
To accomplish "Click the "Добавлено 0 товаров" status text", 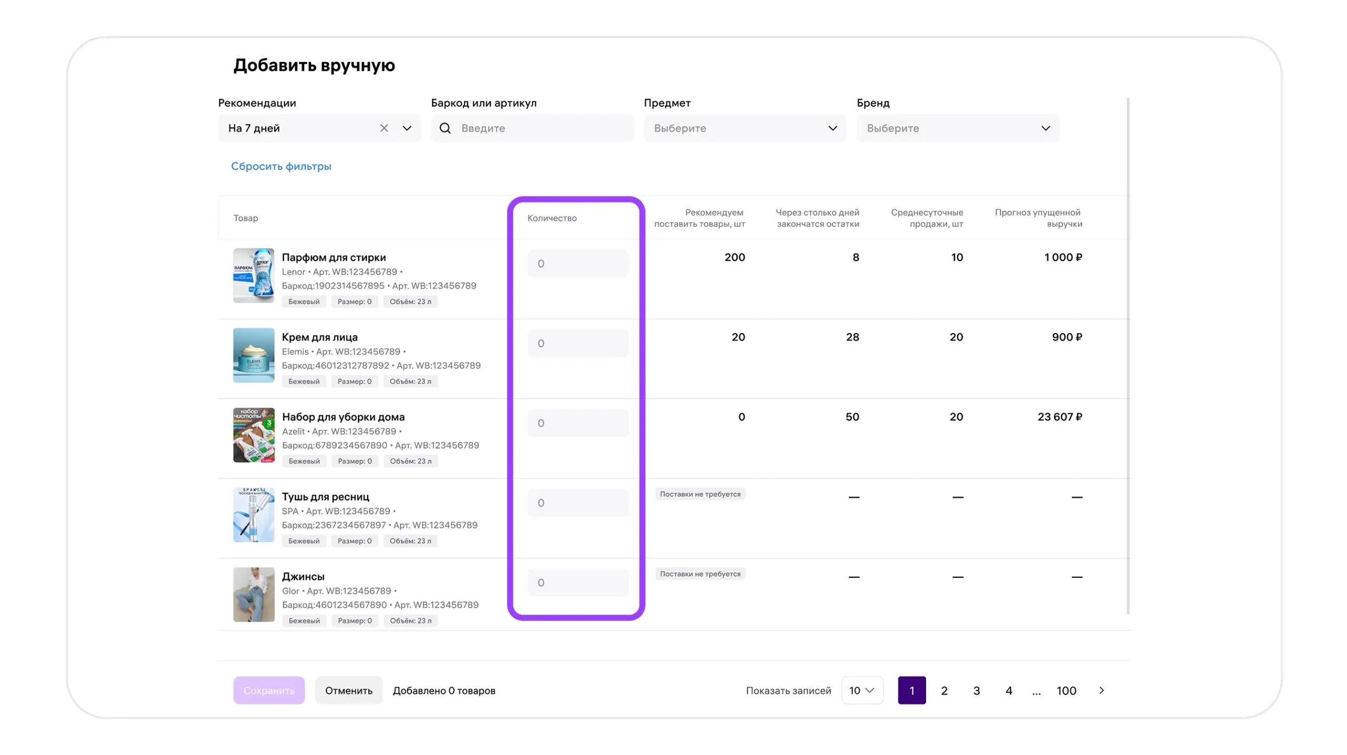I will pyautogui.click(x=444, y=691).
